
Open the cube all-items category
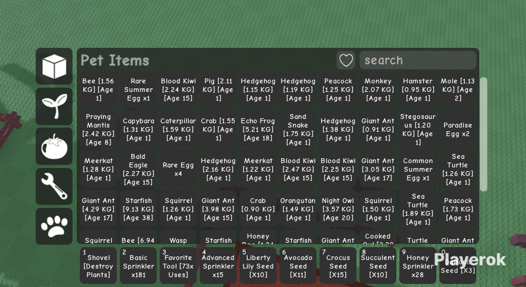point(54,66)
